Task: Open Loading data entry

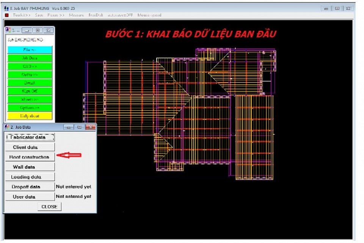Action: 30,177
